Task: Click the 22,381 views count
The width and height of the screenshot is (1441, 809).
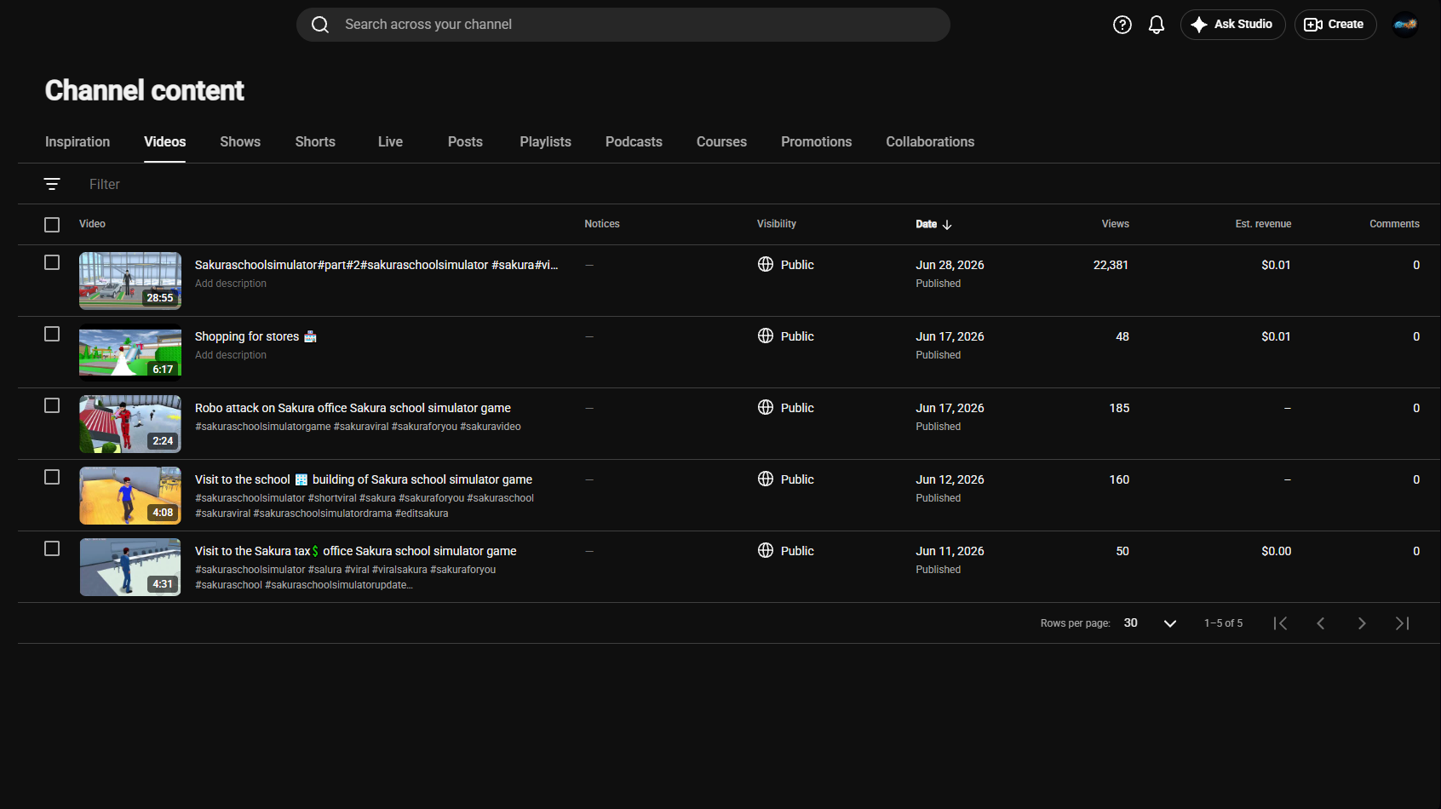Action: [x=1111, y=265]
